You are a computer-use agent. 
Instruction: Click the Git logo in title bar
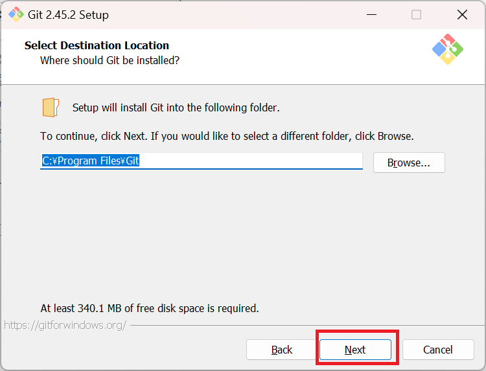(x=16, y=14)
